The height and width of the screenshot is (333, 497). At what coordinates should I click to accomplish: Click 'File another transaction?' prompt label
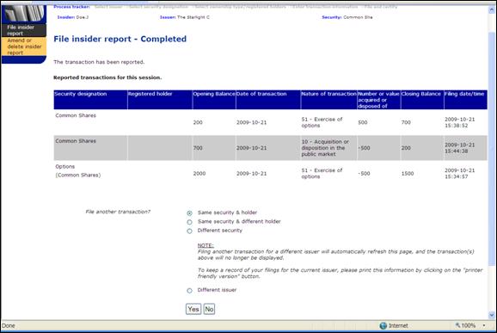[x=118, y=212]
